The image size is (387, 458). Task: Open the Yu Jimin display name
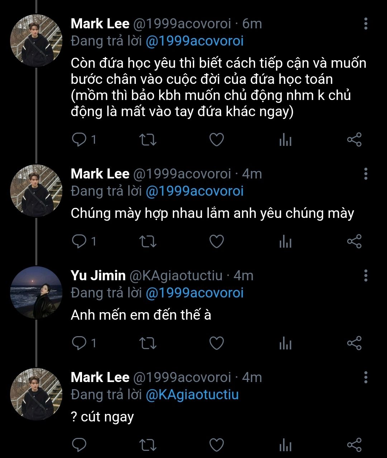click(x=98, y=276)
